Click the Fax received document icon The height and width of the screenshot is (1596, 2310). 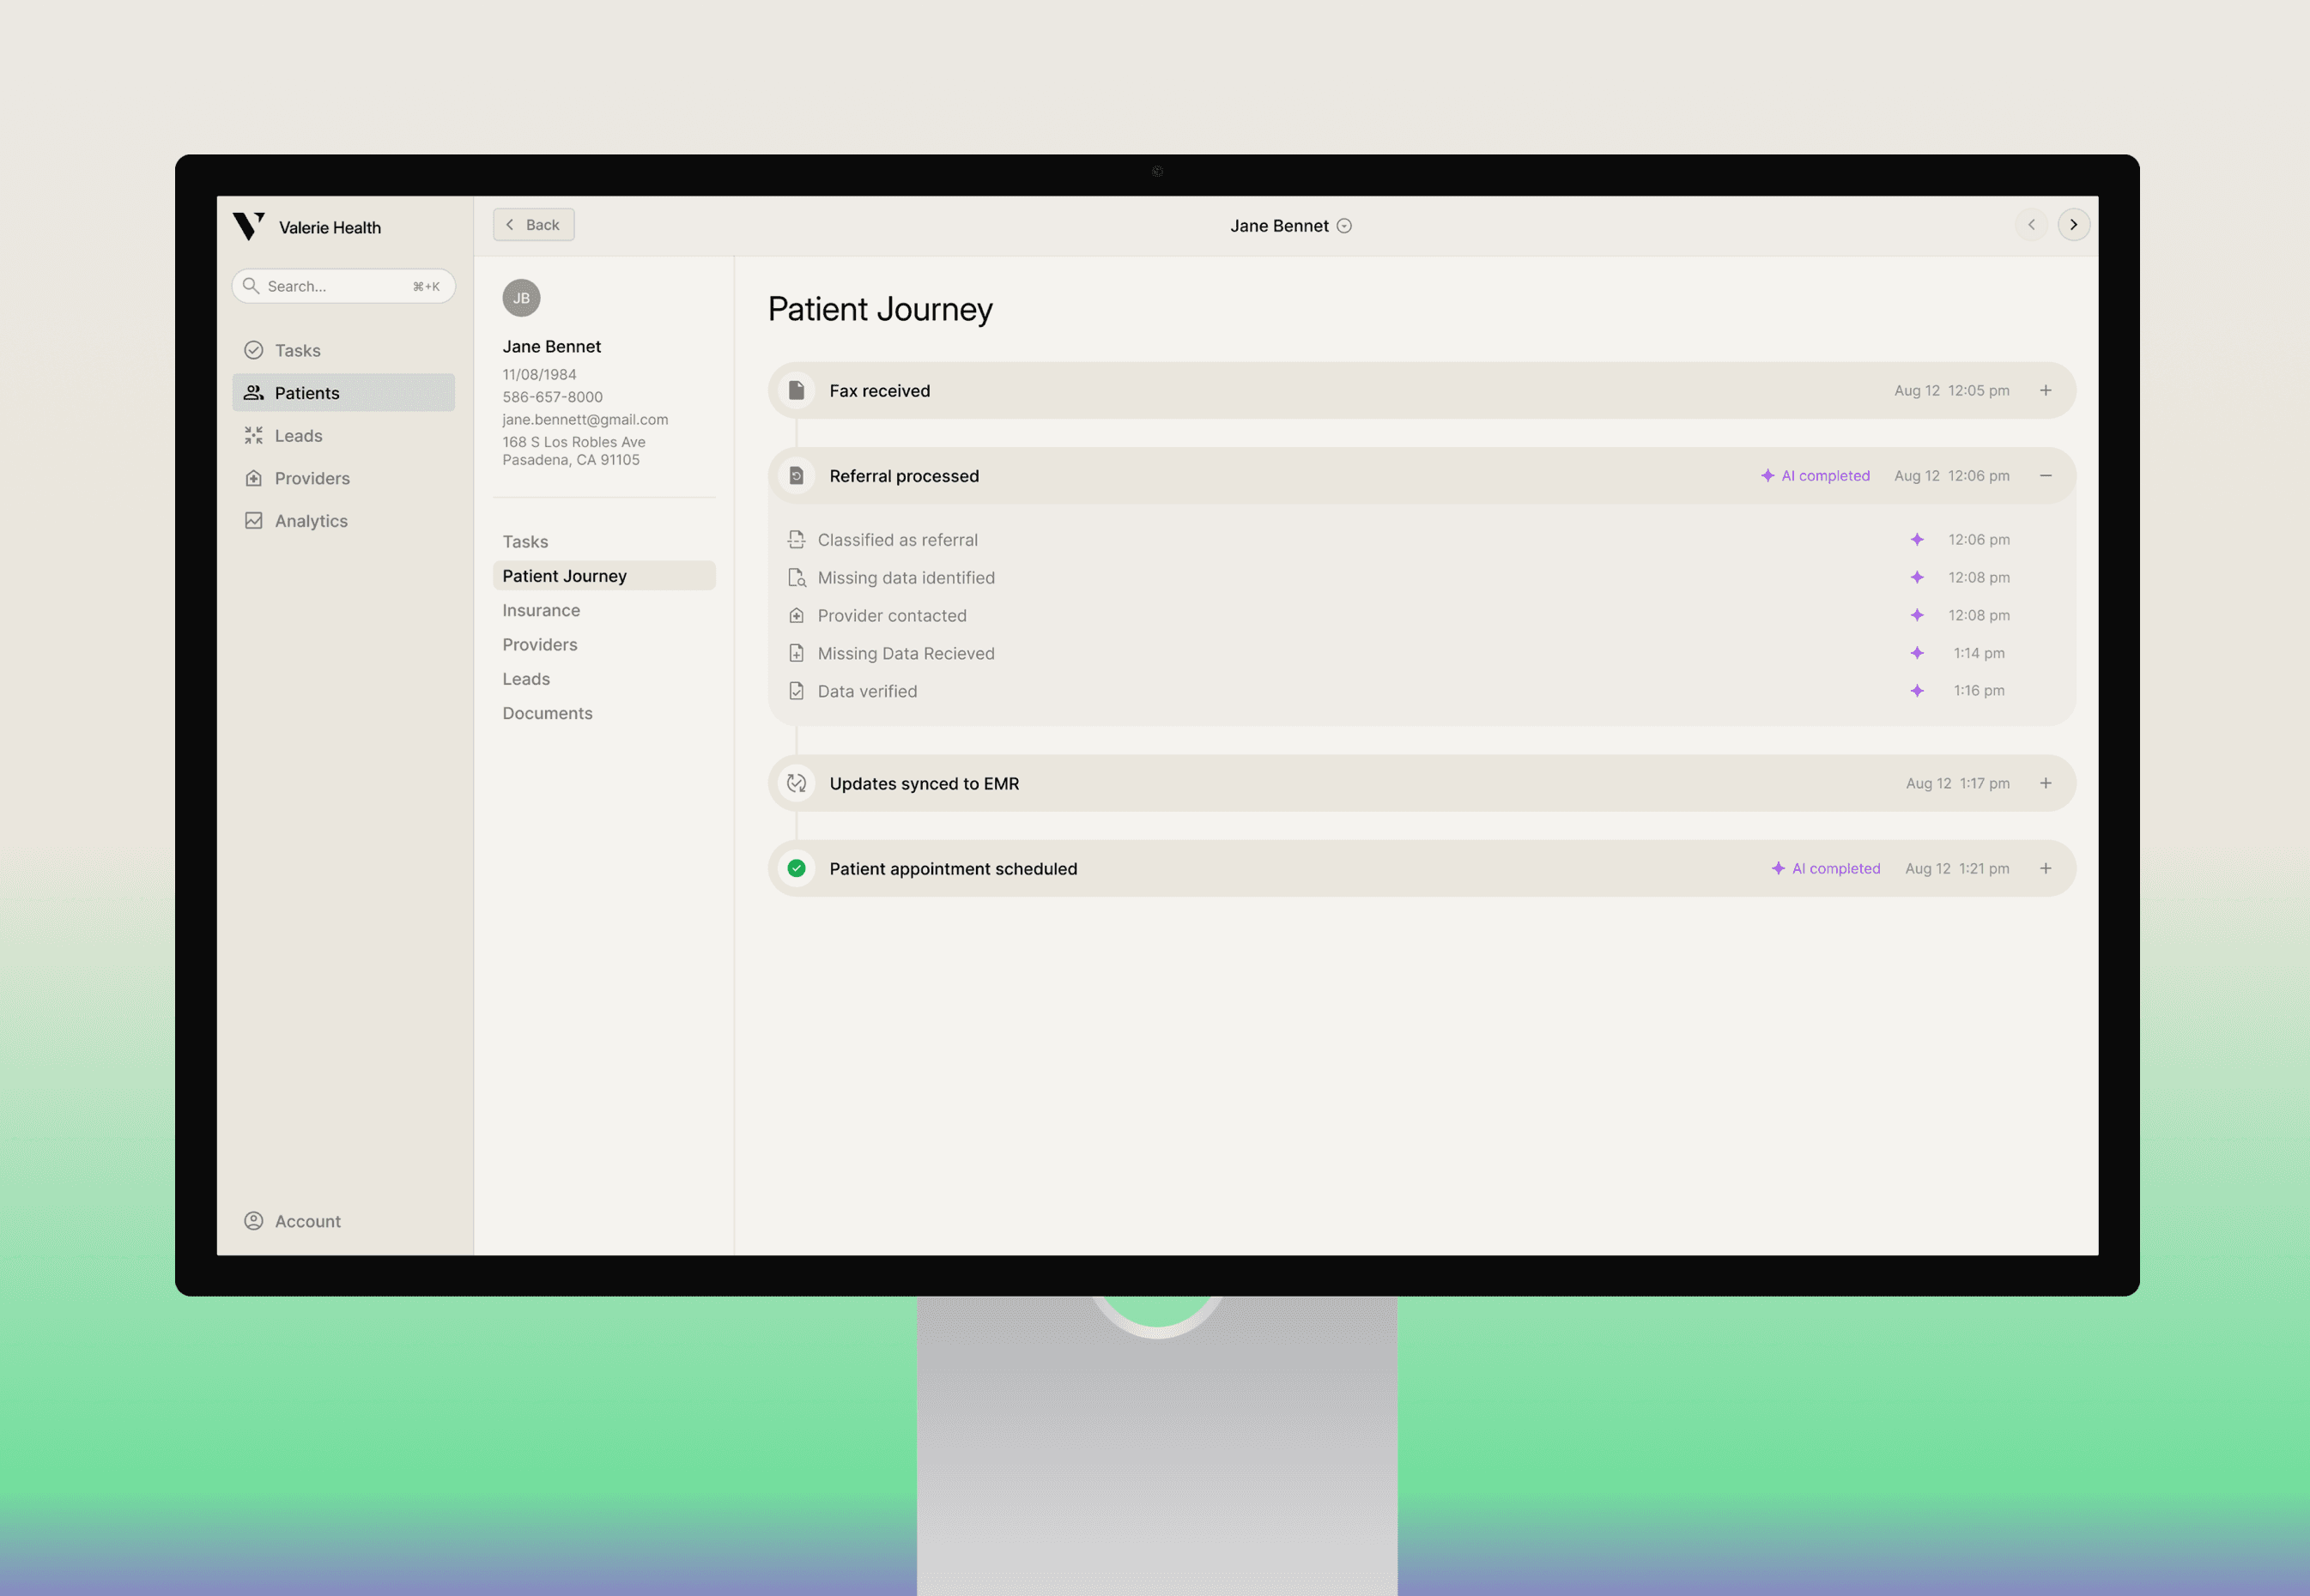click(797, 390)
